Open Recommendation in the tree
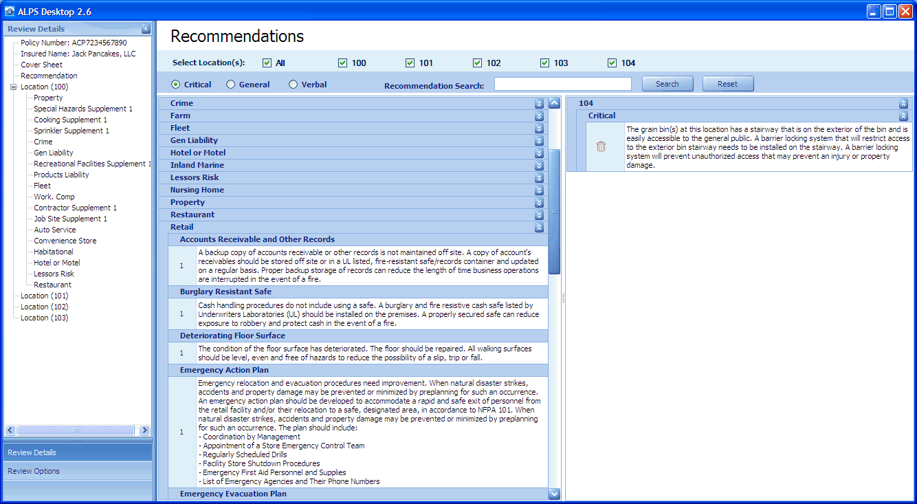The image size is (917, 504). [x=49, y=76]
